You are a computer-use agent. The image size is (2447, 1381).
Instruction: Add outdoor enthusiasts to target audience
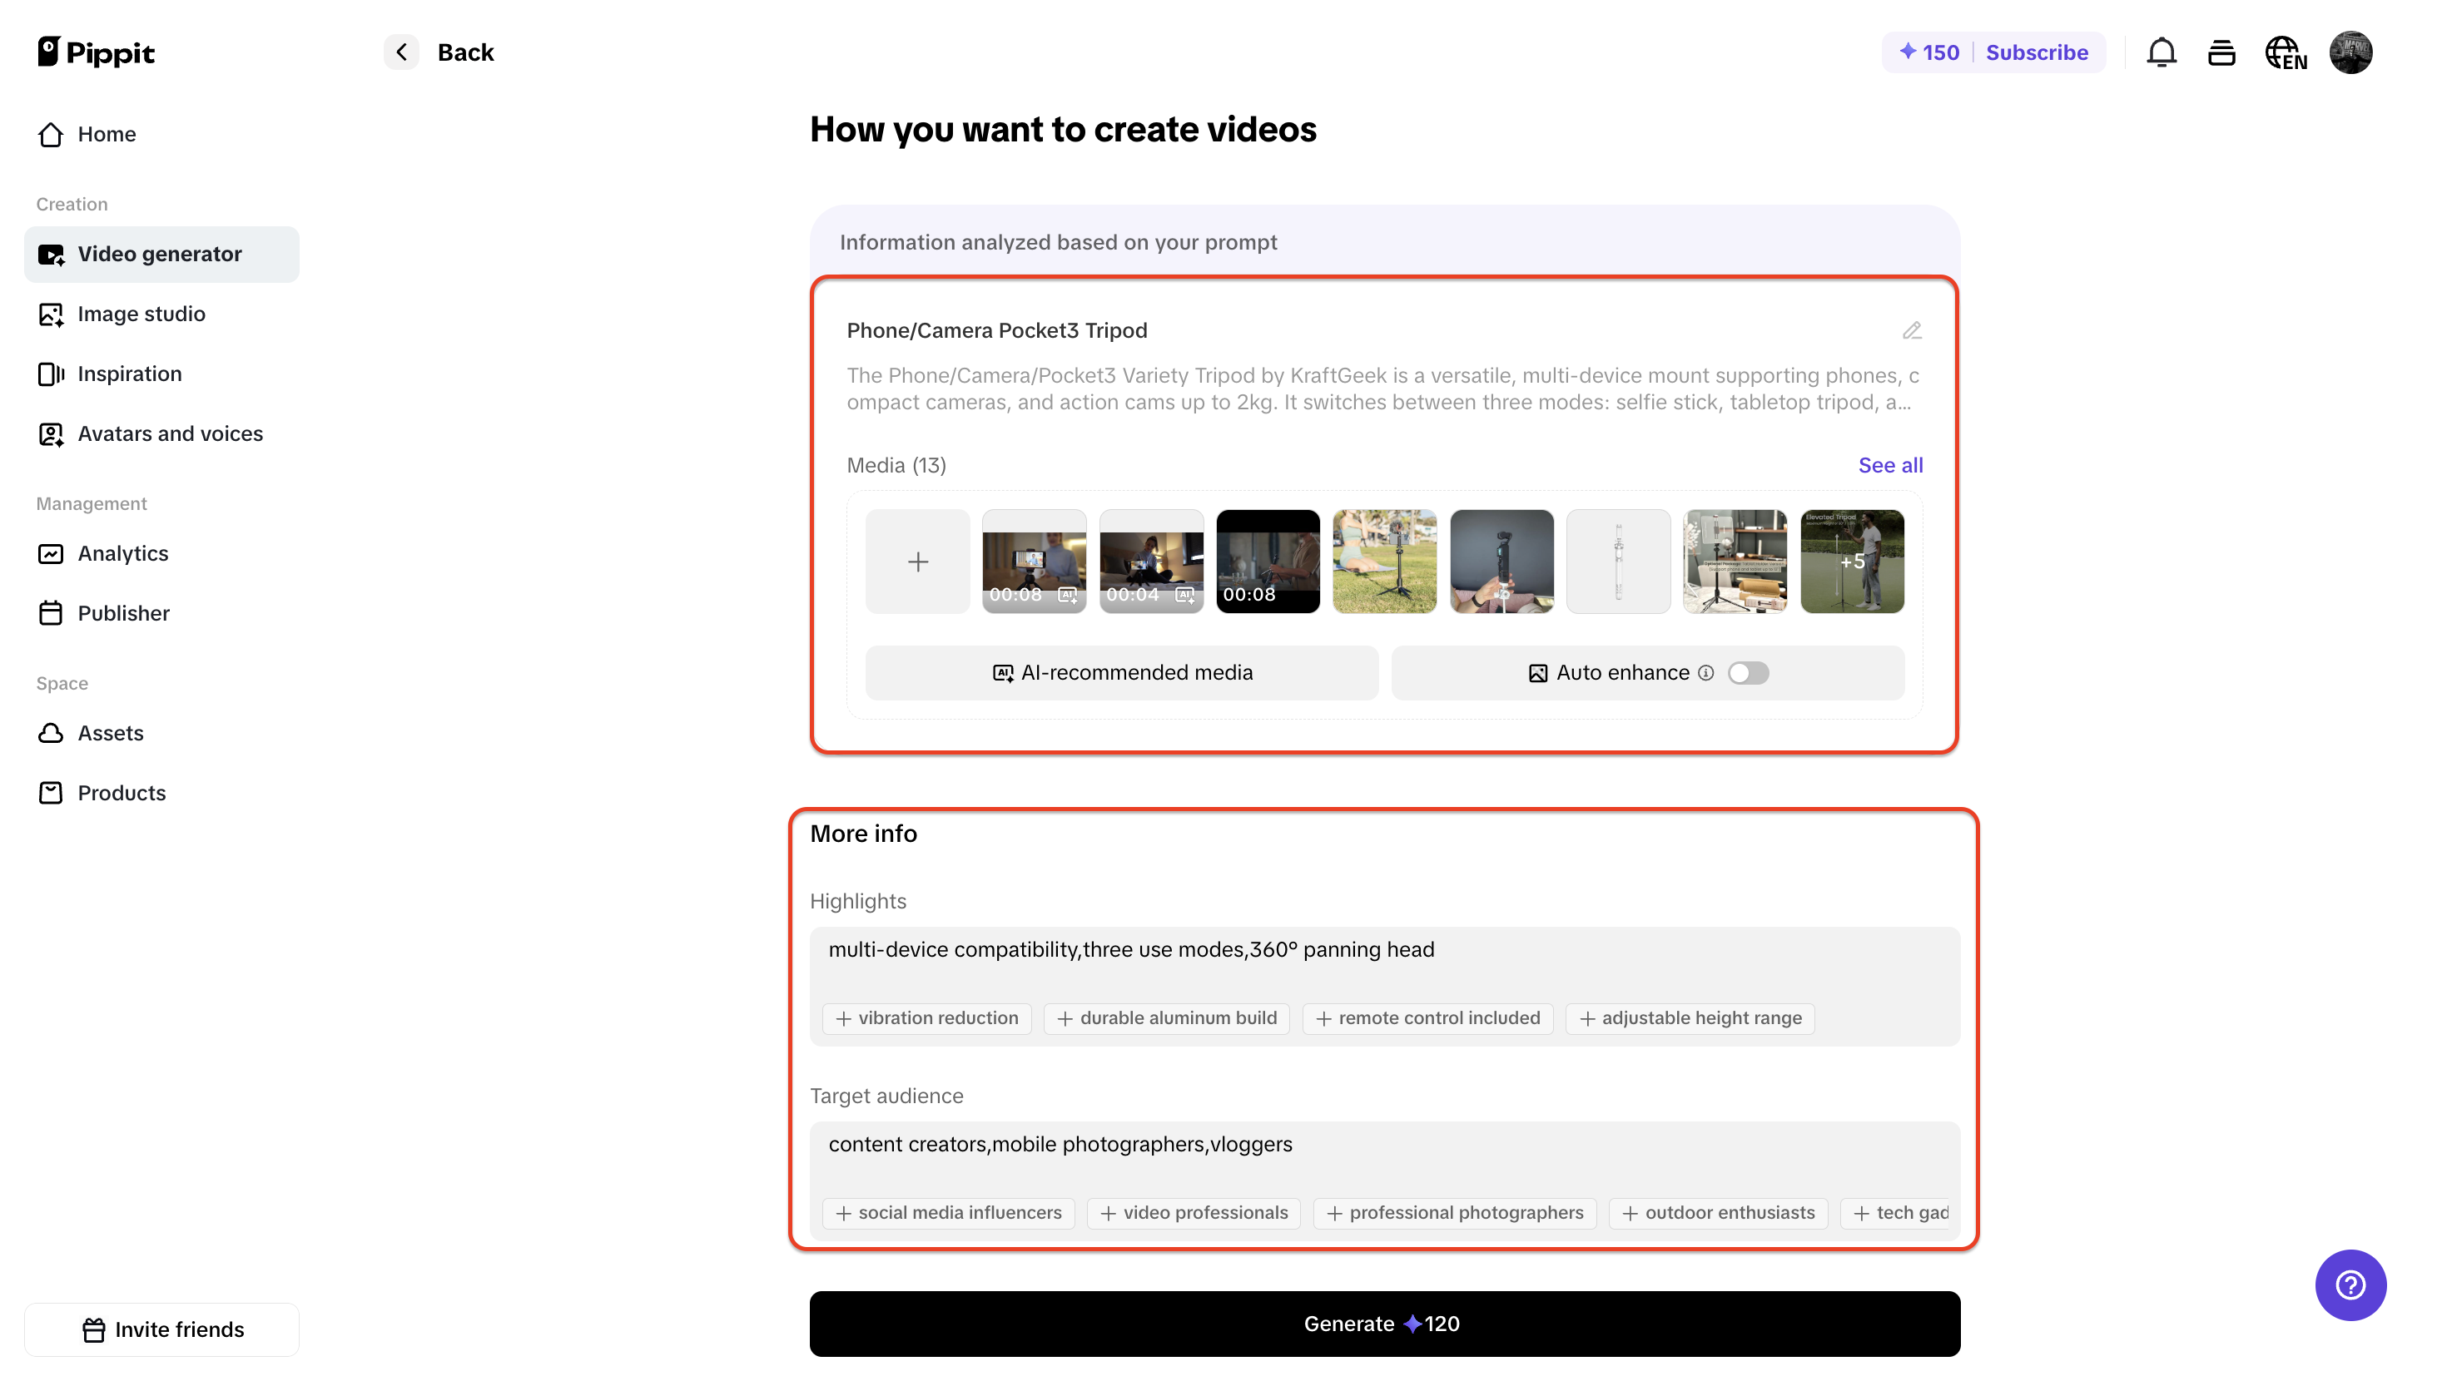tap(1717, 1213)
